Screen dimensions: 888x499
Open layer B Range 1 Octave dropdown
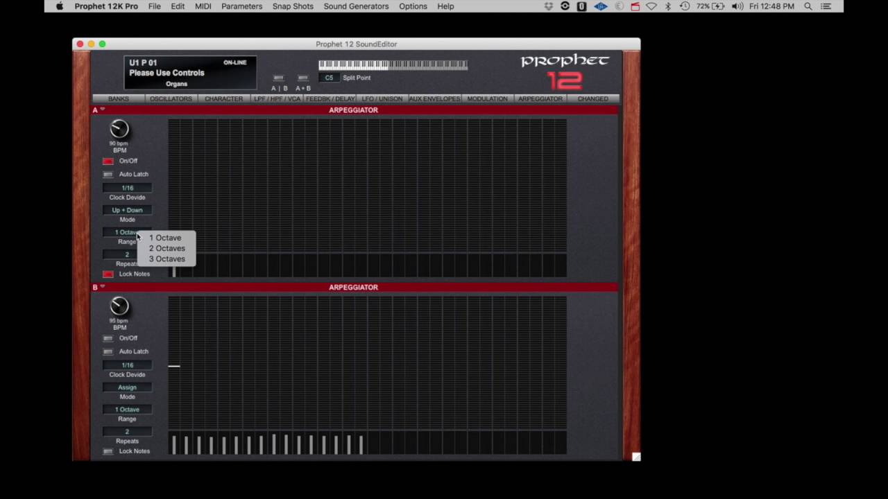pyautogui.click(x=127, y=410)
